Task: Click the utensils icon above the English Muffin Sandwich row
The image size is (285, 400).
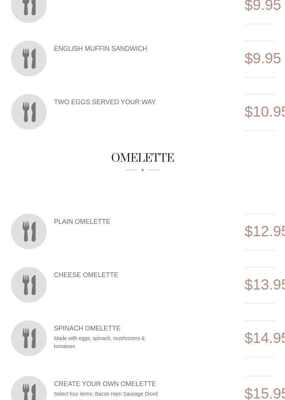Action: click(x=29, y=9)
